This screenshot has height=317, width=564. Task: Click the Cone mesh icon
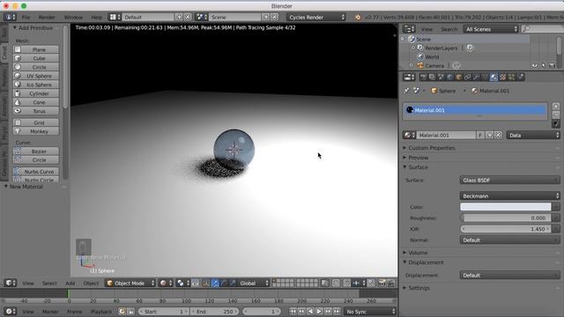pyautogui.click(x=18, y=102)
